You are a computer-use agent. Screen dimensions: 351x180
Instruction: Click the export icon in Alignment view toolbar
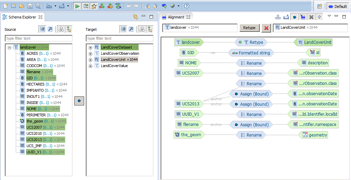tap(286, 17)
